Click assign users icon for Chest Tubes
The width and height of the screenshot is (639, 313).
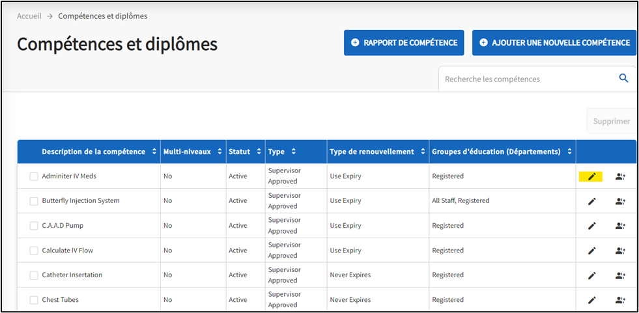pyautogui.click(x=620, y=300)
